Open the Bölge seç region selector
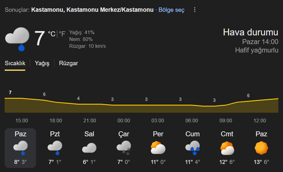 click(171, 10)
